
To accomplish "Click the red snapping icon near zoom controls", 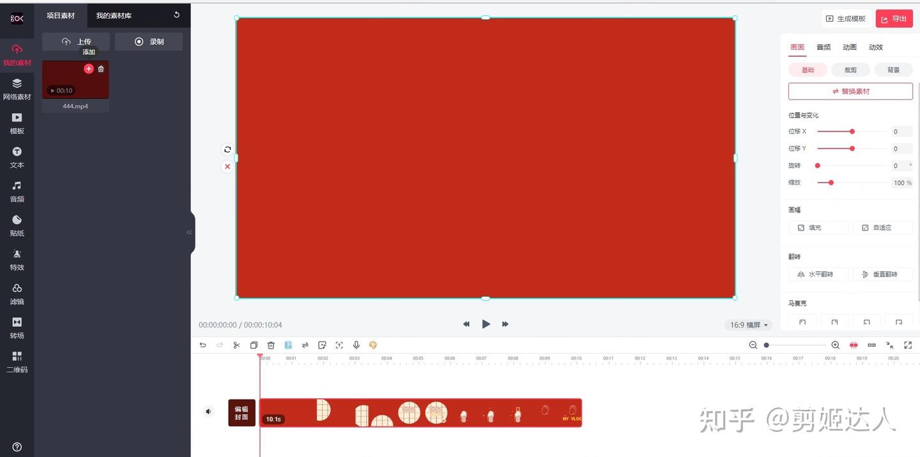I will pyautogui.click(x=854, y=345).
